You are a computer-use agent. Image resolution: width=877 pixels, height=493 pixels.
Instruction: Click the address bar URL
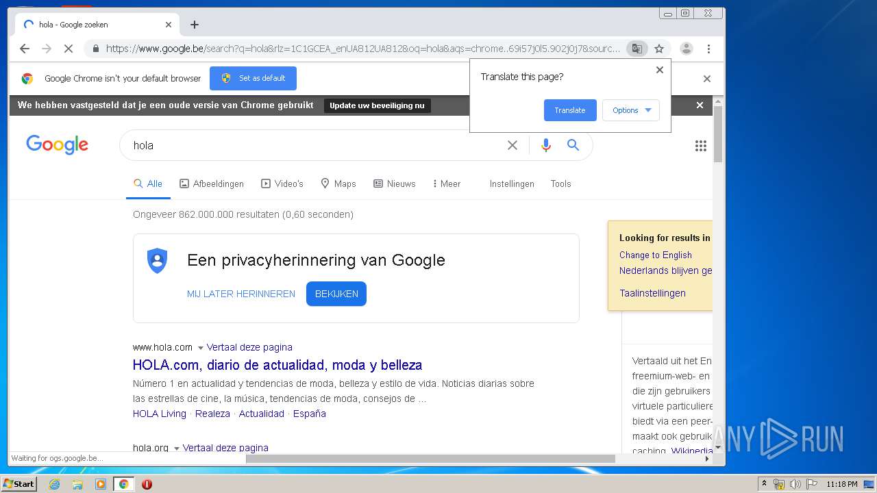tap(362, 49)
